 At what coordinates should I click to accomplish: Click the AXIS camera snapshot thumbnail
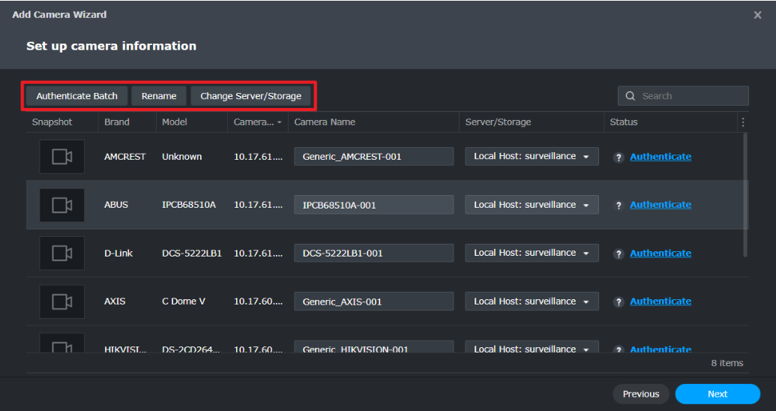point(62,301)
